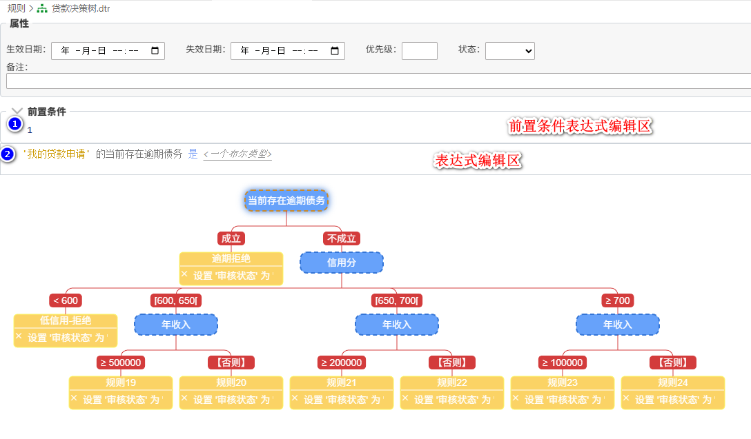The image size is (751, 439).
Task: Select the 信用分 decision node
Action: point(341,263)
